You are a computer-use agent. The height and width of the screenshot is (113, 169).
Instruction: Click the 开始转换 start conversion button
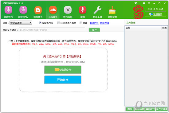(63, 80)
